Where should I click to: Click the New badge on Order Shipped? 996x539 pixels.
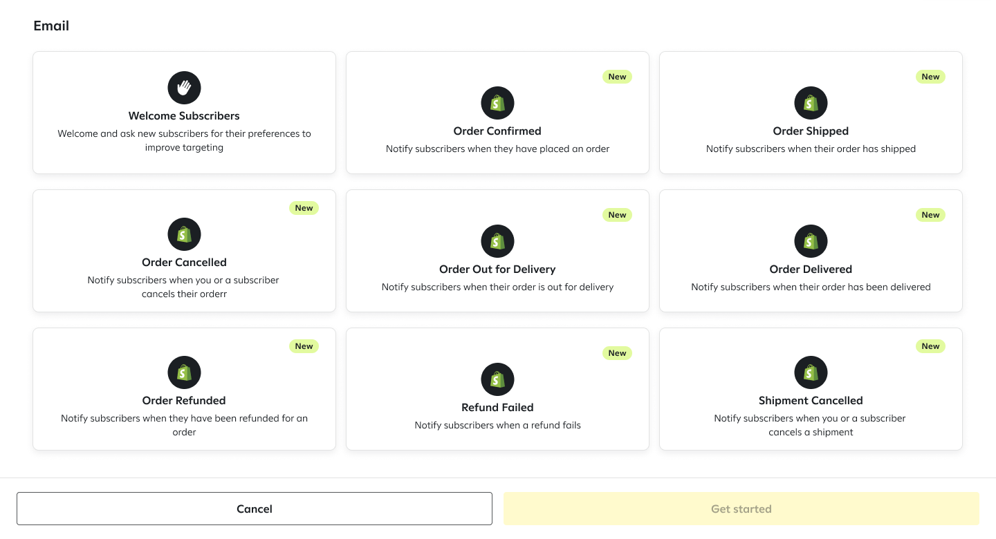coord(930,77)
